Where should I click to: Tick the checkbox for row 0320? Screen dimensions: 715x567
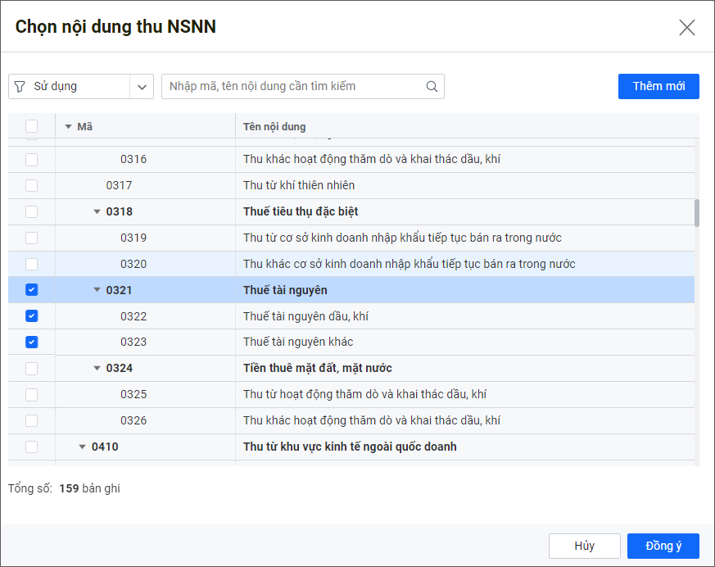click(31, 264)
